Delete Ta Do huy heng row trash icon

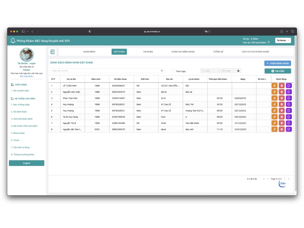pyautogui.click(x=282, y=117)
